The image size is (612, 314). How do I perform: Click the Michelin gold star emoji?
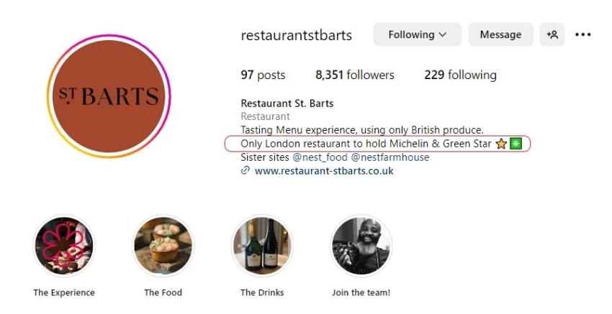tap(501, 144)
